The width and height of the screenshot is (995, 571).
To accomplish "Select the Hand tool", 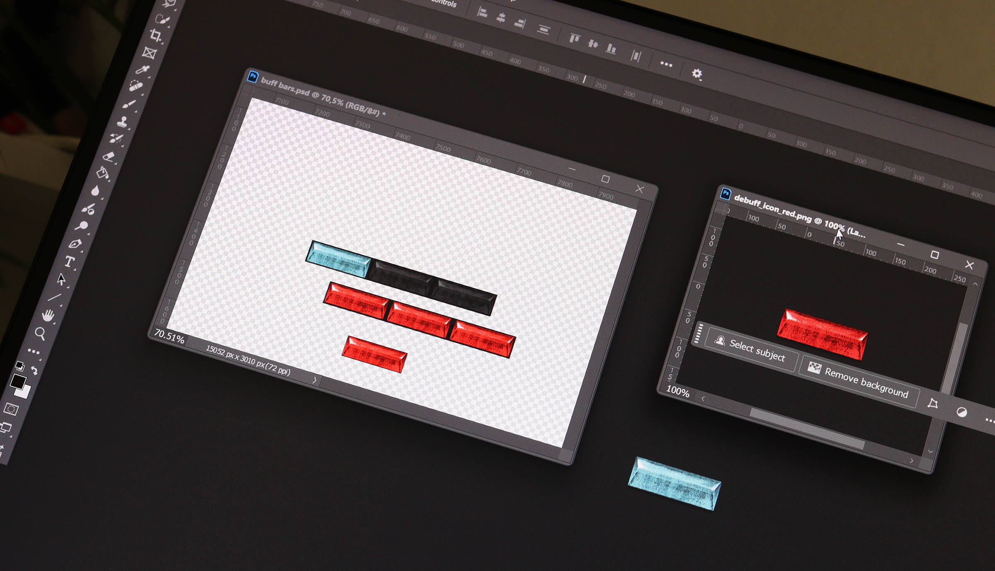I will point(48,316).
